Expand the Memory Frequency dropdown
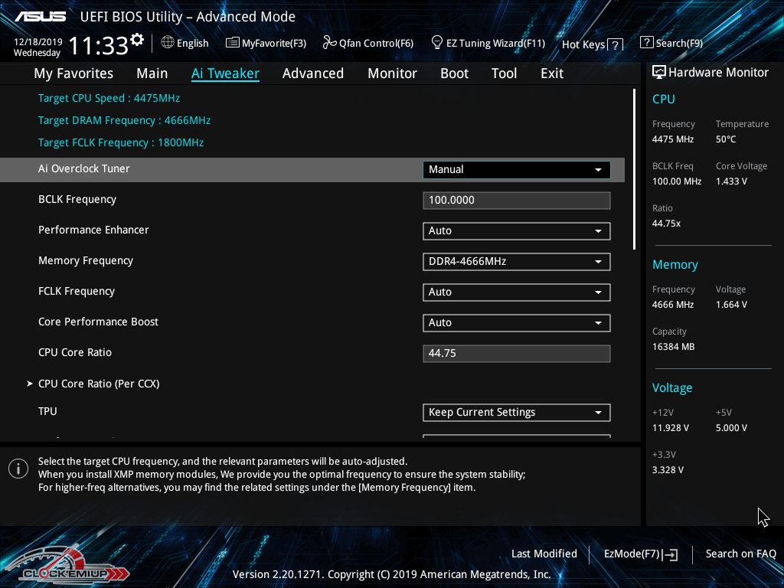This screenshot has height=588, width=784. (x=516, y=262)
